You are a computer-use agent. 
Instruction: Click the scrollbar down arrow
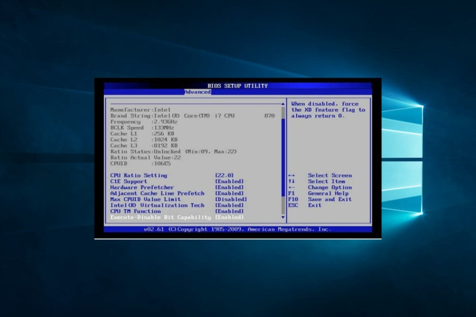click(x=283, y=217)
